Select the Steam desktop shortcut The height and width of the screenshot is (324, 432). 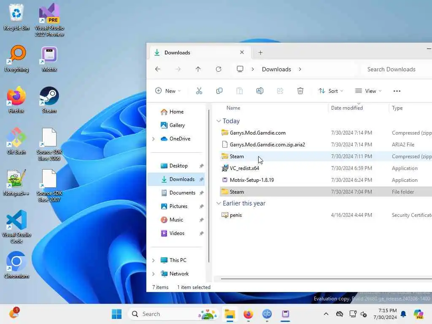(x=49, y=100)
